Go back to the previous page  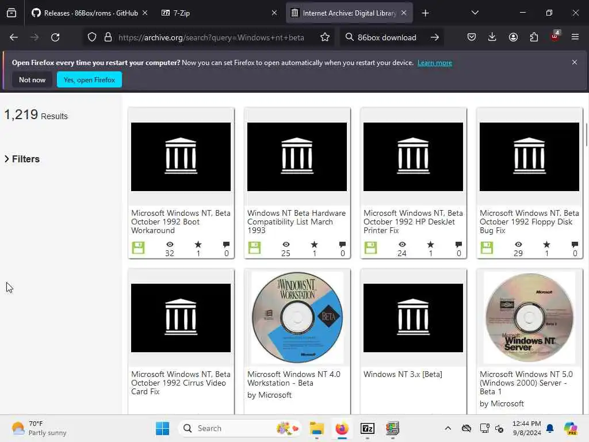14,37
